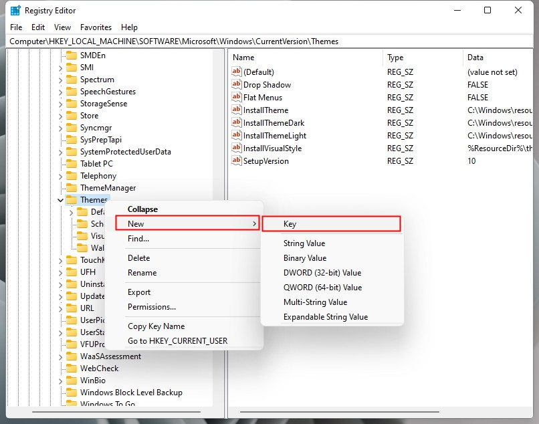Click Find... in the context menu
This screenshot has height=424, width=539.
[x=185, y=239]
